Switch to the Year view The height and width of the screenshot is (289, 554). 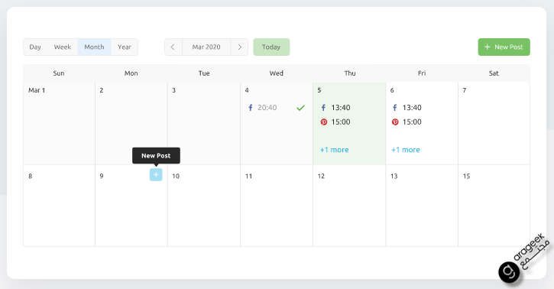125,47
